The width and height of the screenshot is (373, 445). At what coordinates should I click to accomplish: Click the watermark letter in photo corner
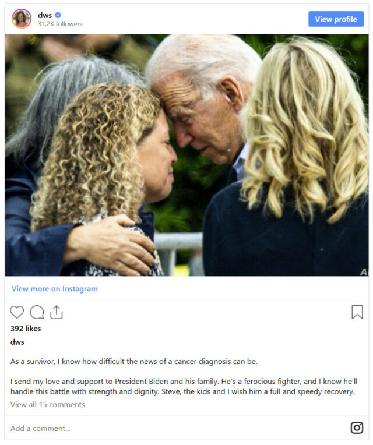click(x=364, y=272)
